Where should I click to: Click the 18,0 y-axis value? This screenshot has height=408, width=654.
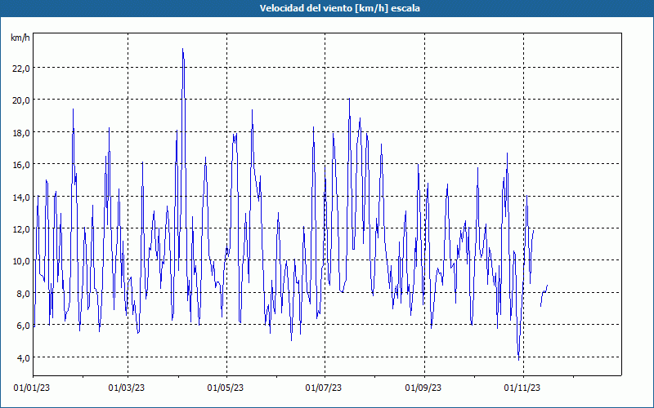click(x=21, y=133)
